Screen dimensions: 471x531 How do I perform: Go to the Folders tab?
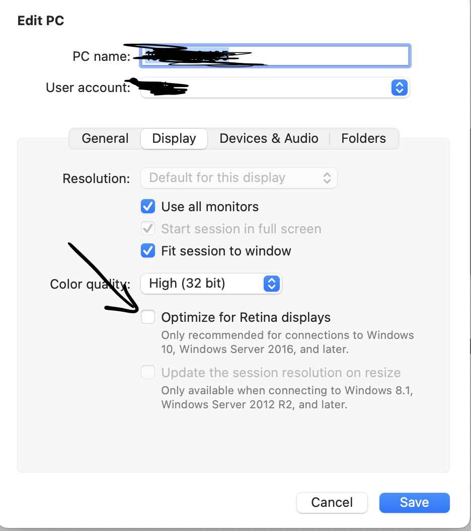[x=363, y=138]
